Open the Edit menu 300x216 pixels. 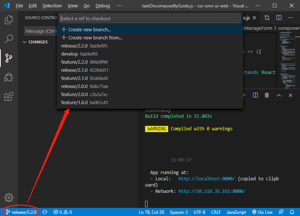tap(33, 6)
